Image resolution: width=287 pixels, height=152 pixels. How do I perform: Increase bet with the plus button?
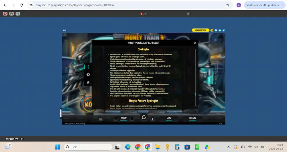[x=132, y=119]
